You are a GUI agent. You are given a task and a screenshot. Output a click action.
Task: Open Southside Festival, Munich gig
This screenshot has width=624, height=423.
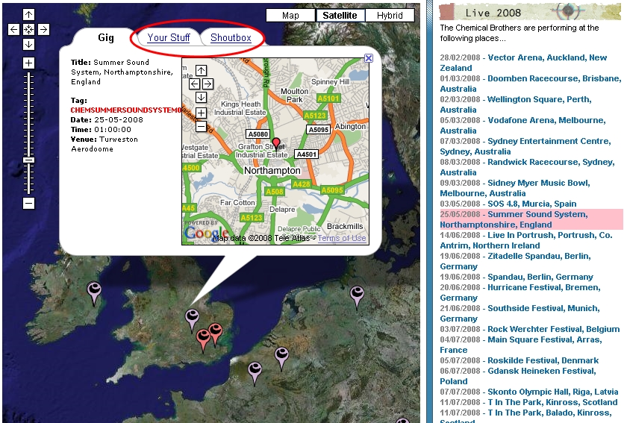click(x=520, y=313)
